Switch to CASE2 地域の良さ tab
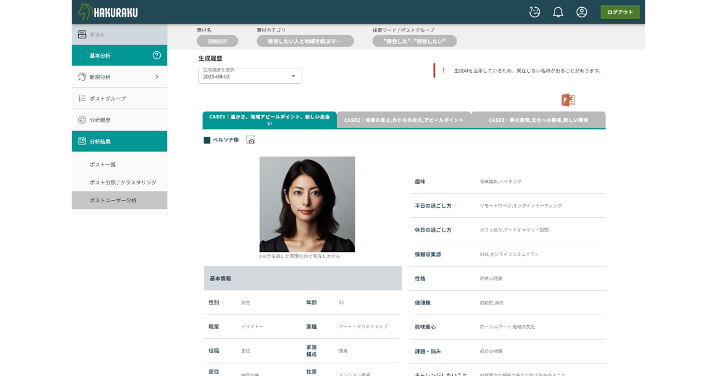Image resolution: width=717 pixels, height=376 pixels. click(x=404, y=120)
